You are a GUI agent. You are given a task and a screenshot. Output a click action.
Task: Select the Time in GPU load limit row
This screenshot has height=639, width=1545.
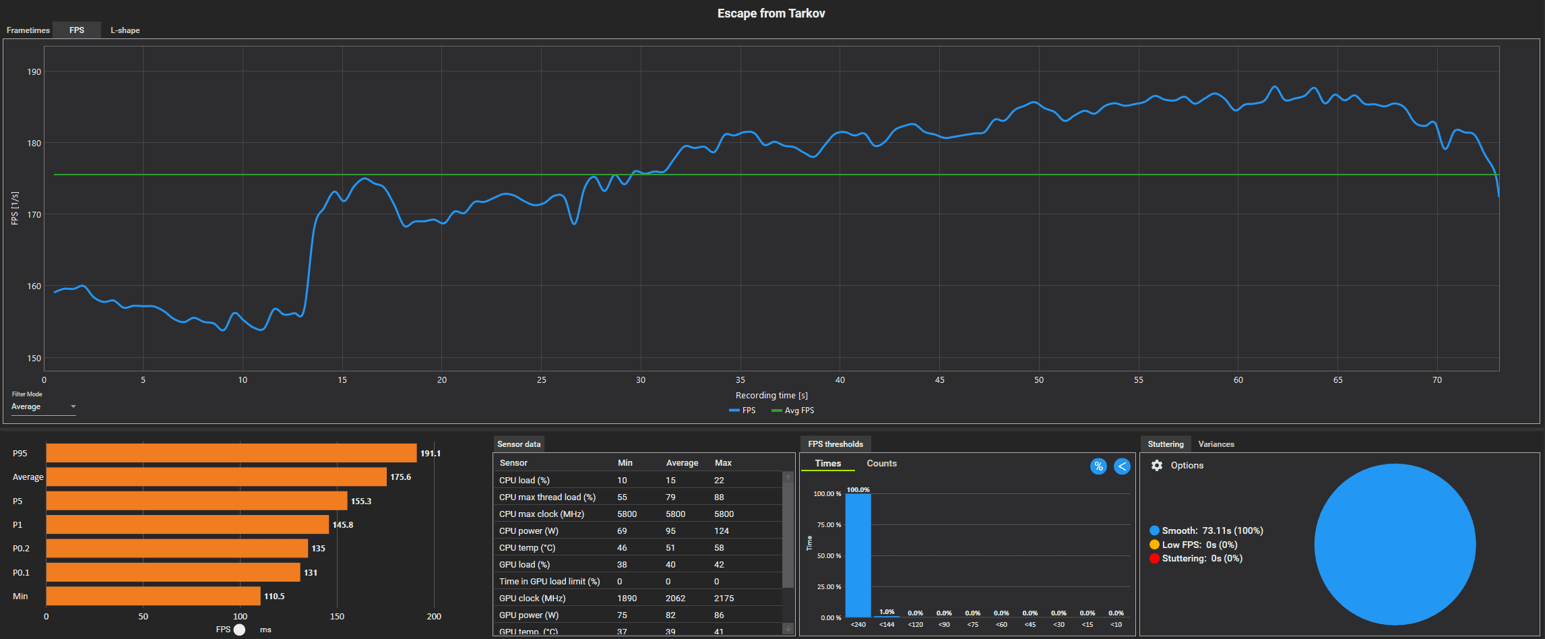click(638, 581)
